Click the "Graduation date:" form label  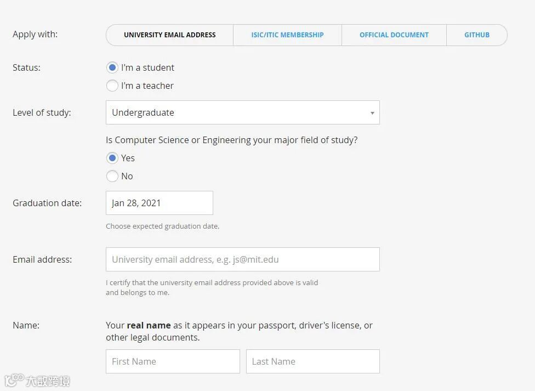tap(47, 203)
